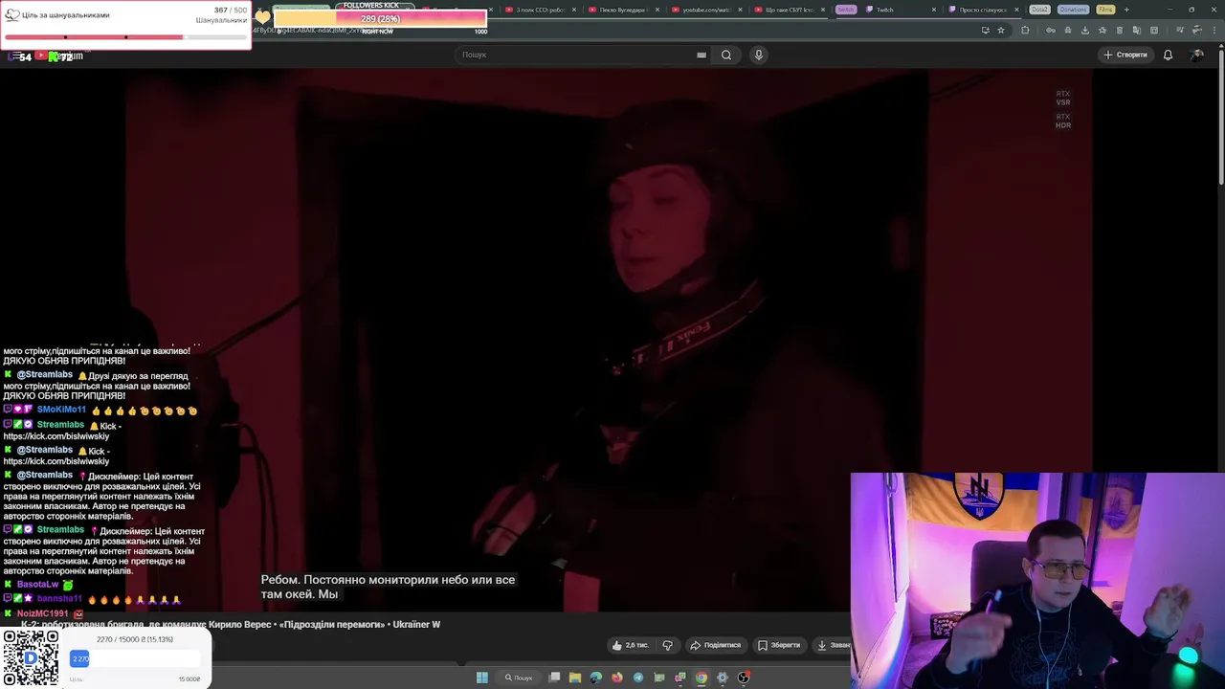Click Зберегти (Save) button

(x=779, y=645)
